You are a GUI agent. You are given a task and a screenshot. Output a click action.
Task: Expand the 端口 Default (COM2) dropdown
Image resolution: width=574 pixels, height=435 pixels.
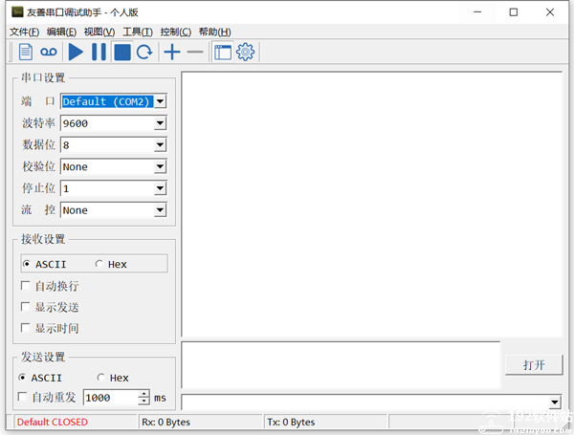point(160,101)
